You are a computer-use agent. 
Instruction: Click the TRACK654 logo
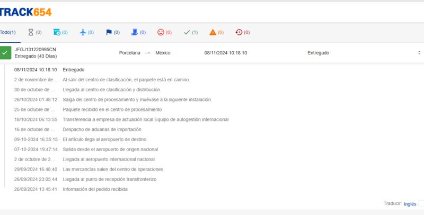pos(25,12)
